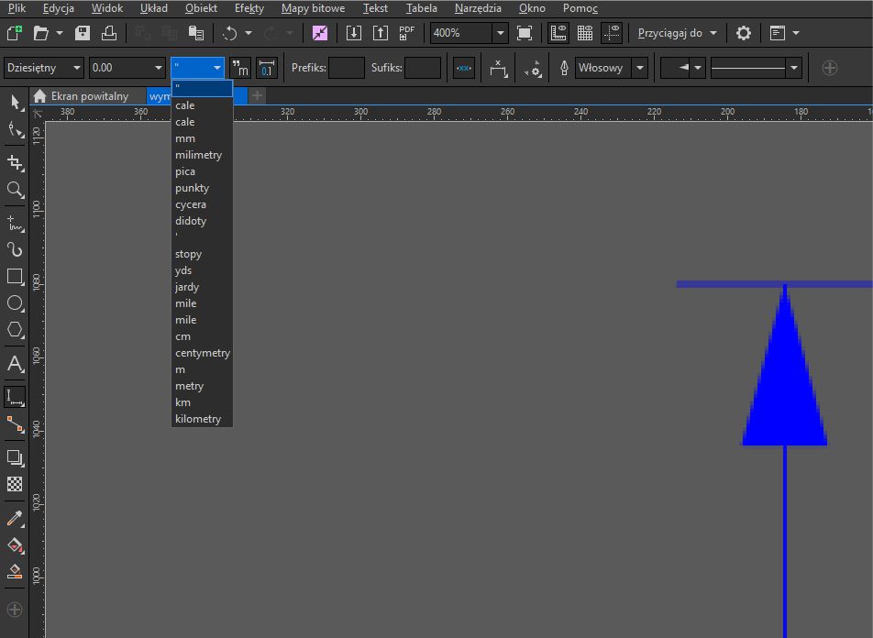Select the Crop tool
The image size is (873, 638).
click(x=15, y=162)
